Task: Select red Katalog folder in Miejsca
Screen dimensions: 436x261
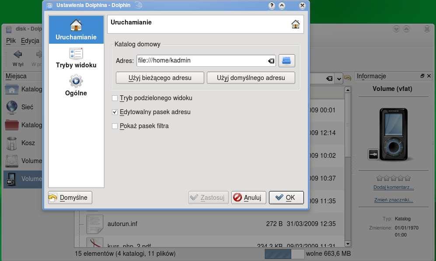Action: [x=23, y=125]
